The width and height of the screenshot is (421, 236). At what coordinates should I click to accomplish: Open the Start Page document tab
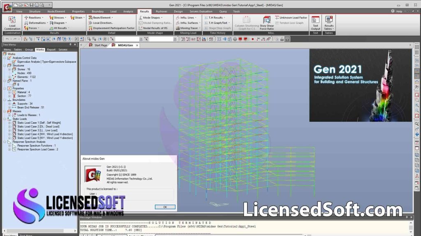pos(98,45)
